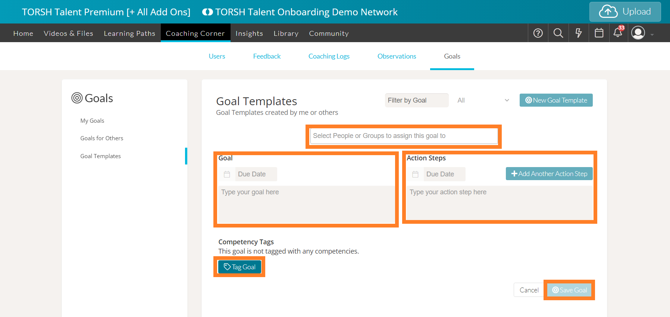Viewport: 670px width, 317px height.
Task: Open the Filter by Goal selector
Action: tap(416, 100)
